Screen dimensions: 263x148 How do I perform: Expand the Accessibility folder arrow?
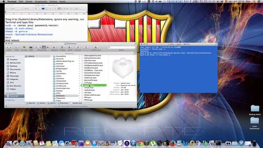click(79, 56)
